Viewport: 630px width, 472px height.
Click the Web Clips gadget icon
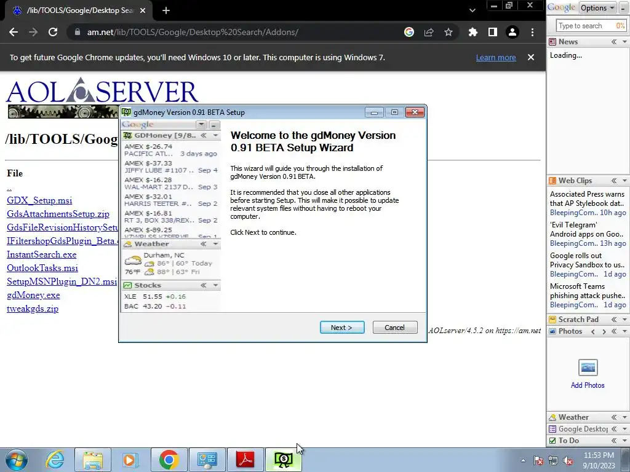click(552, 181)
